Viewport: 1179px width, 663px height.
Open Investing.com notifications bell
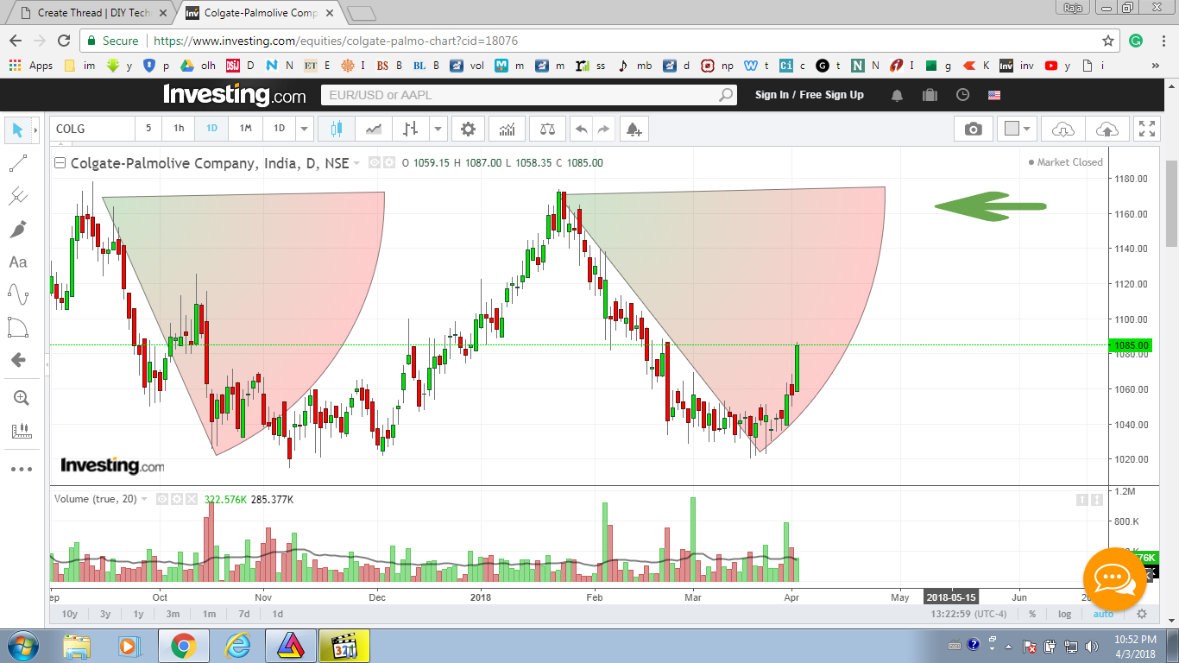click(898, 95)
